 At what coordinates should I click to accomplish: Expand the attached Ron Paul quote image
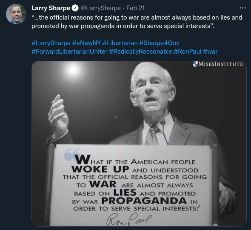coord(139,144)
